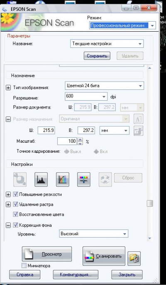Click the target width Ш field showing 215.9
The image size is (166, 285).
click(46, 131)
